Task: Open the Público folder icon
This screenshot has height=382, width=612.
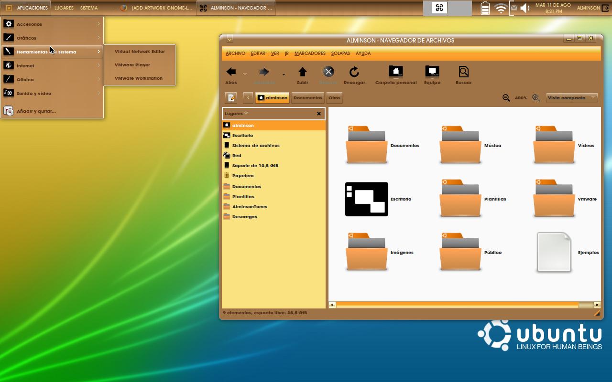Action: point(460,252)
